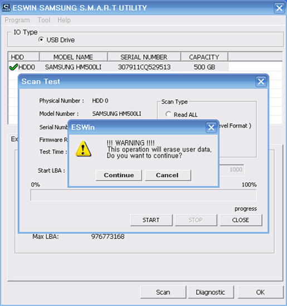The height and width of the screenshot is (306, 287).
Task: Select the HDD0 row label
Action: tap(27, 67)
